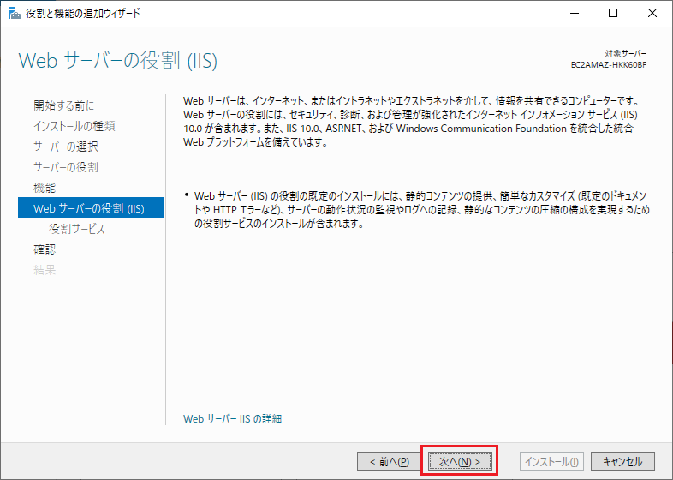Click the target server name EC2AMAZ-HKK60BF

(608, 65)
